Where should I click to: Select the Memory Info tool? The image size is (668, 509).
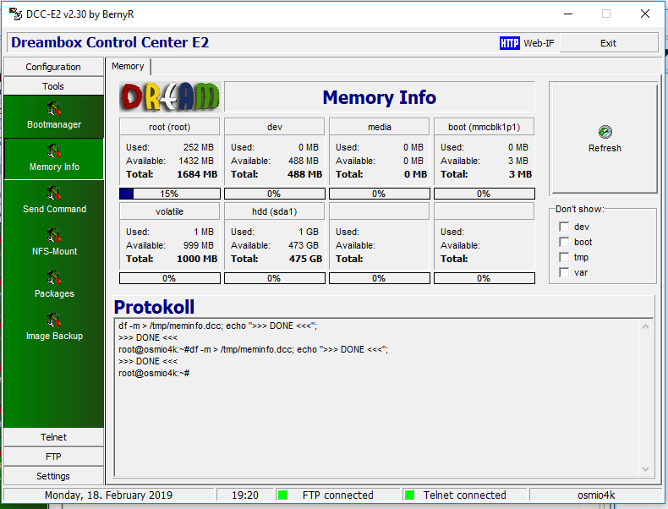click(x=53, y=159)
